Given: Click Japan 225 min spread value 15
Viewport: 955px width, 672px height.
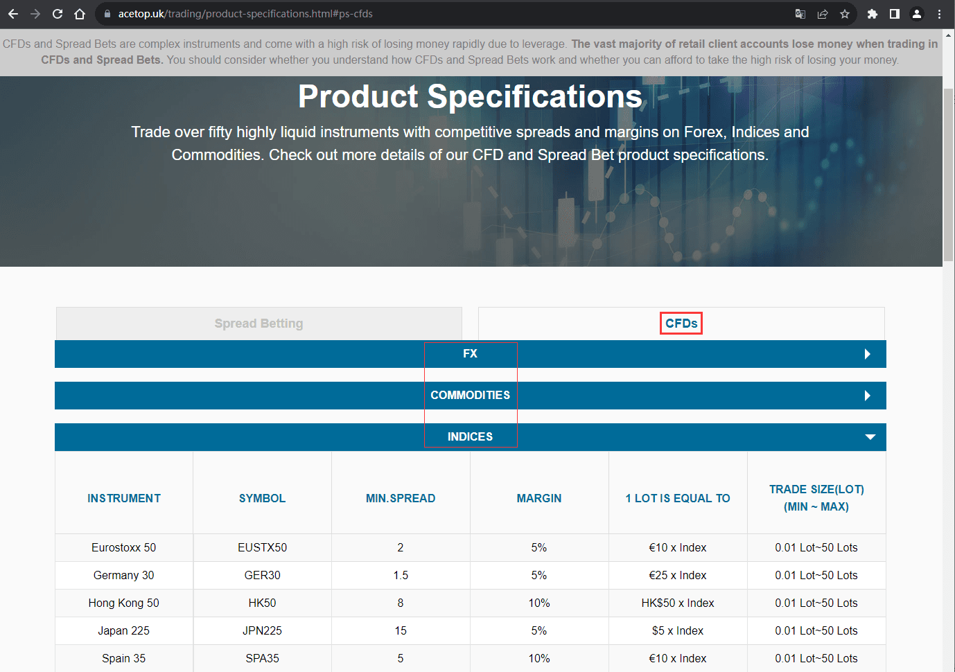Looking at the screenshot, I should tap(401, 631).
